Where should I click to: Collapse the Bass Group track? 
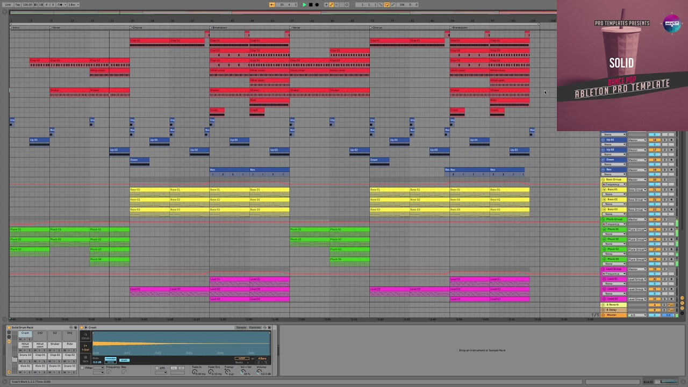(x=603, y=180)
